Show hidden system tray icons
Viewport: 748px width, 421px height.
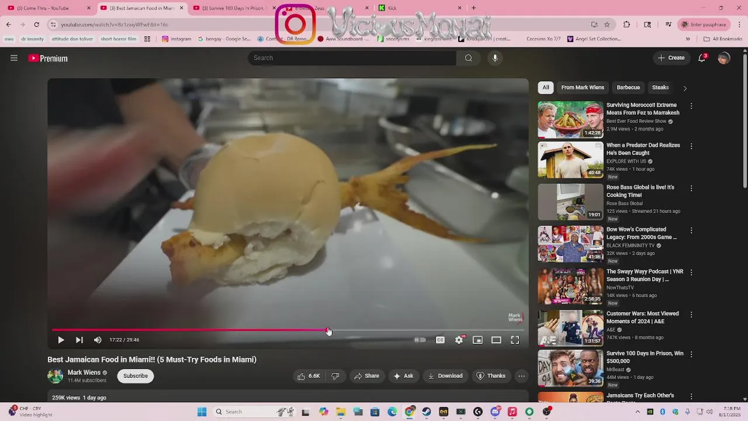(x=638, y=412)
